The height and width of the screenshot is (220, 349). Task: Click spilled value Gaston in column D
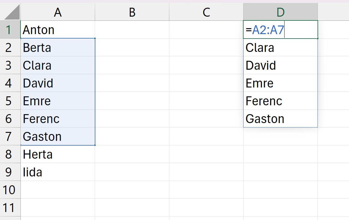click(x=280, y=119)
